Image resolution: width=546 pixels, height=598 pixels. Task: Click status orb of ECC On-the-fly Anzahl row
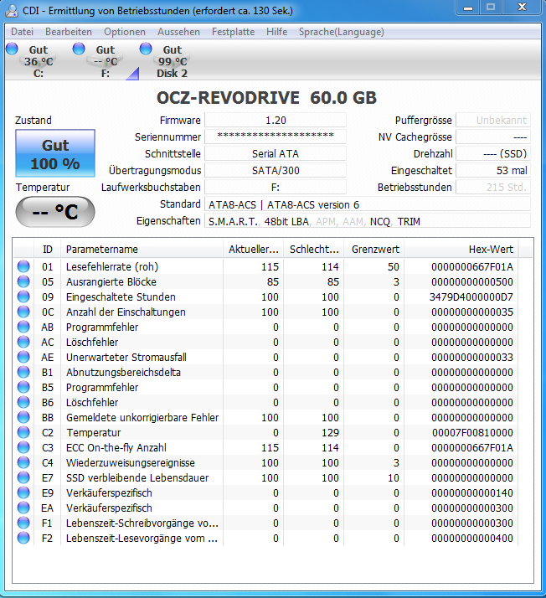pos(23,447)
